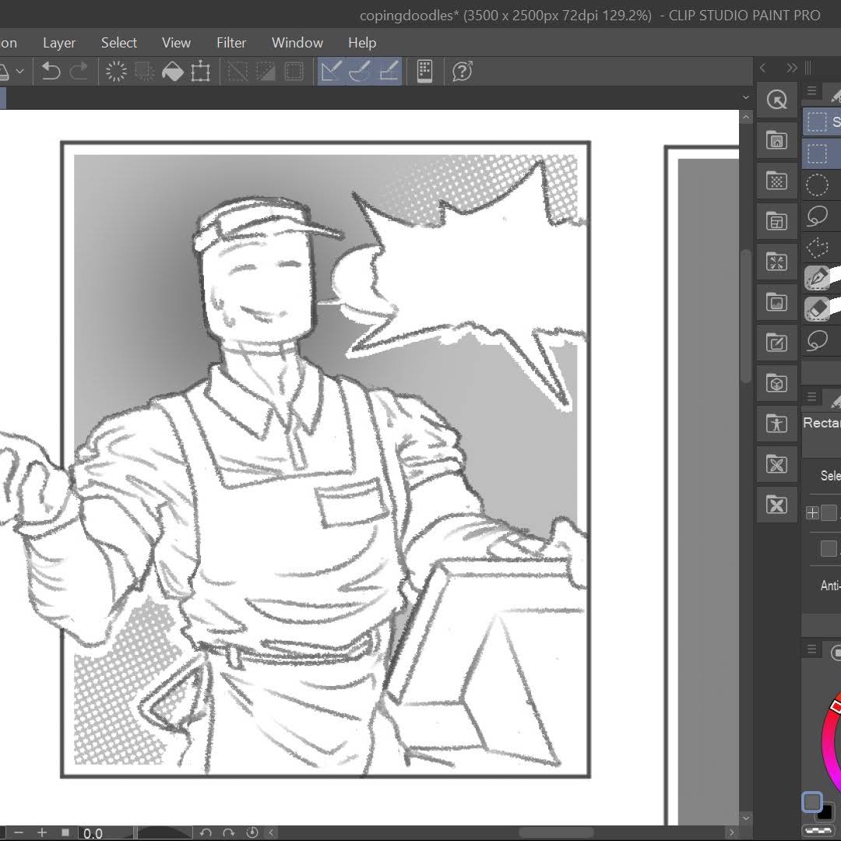Image resolution: width=841 pixels, height=841 pixels.
Task: Toggle Snap to Special Ruler
Action: 360,72
